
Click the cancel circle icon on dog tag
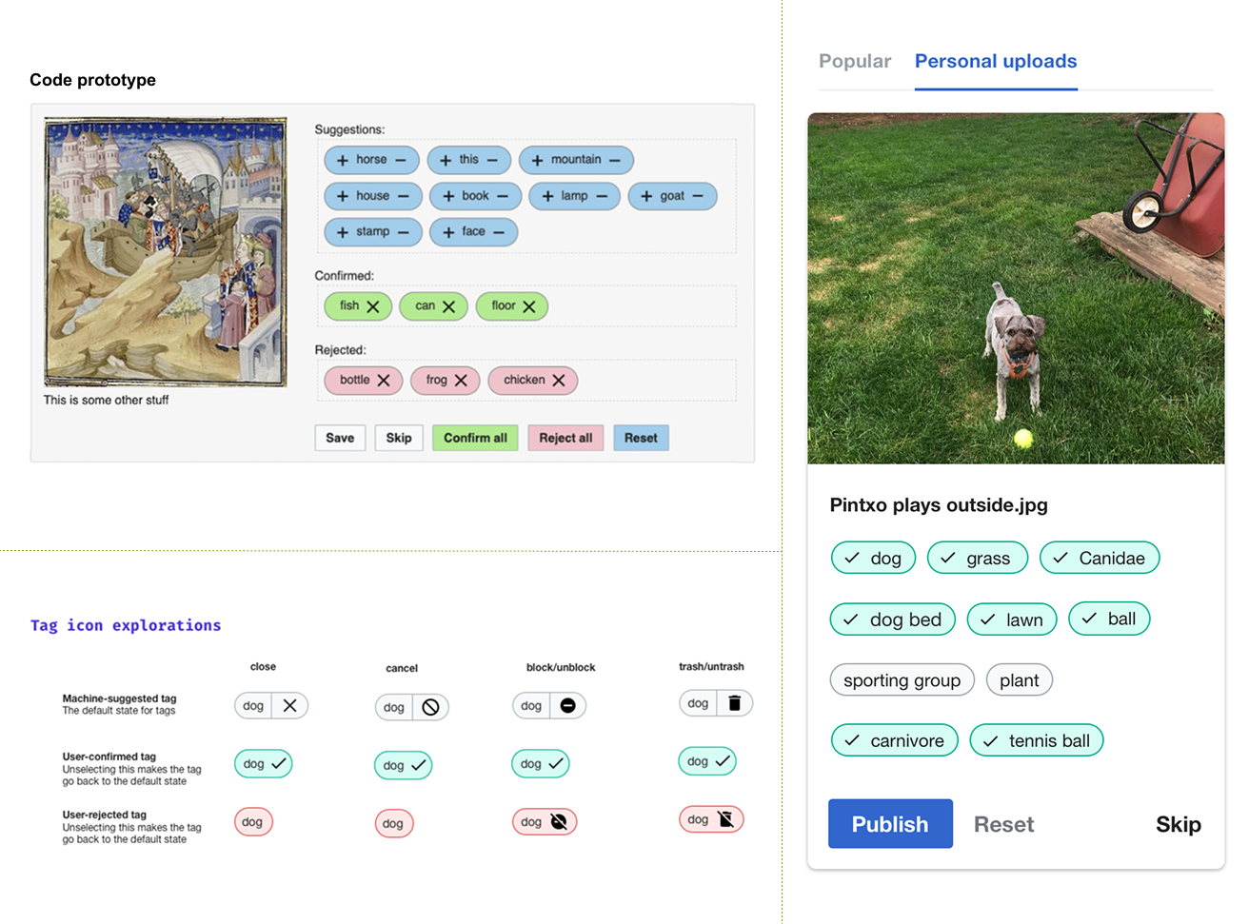430,707
